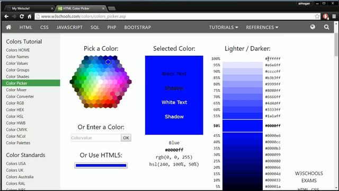
Task: Open Color HWB sidebar link
Action: coord(16,123)
